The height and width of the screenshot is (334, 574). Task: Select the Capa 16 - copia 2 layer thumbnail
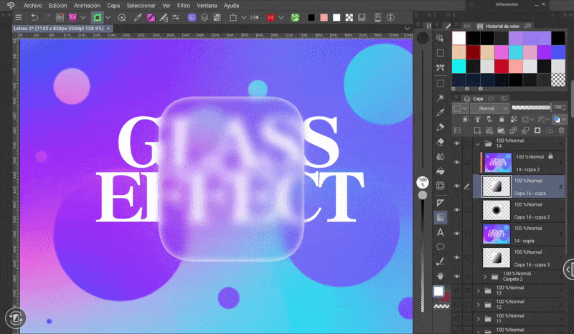coord(496,210)
